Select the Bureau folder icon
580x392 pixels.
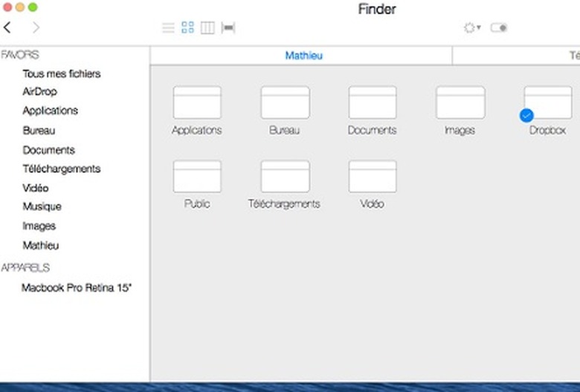[x=286, y=102]
